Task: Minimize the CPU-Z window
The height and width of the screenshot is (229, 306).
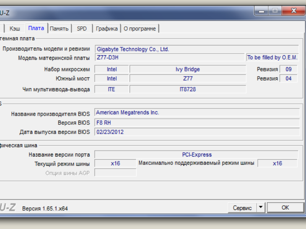Action: (262, 11)
